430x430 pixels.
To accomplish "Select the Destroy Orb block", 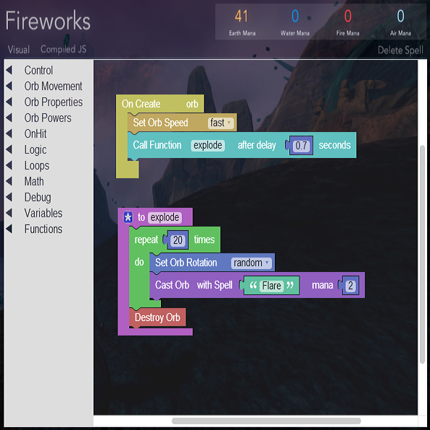I will pos(157,317).
